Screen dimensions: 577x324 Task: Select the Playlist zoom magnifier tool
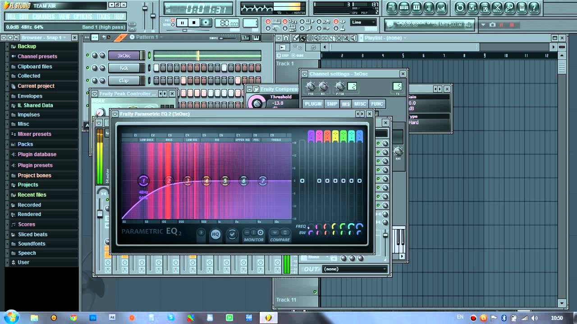click(x=346, y=38)
